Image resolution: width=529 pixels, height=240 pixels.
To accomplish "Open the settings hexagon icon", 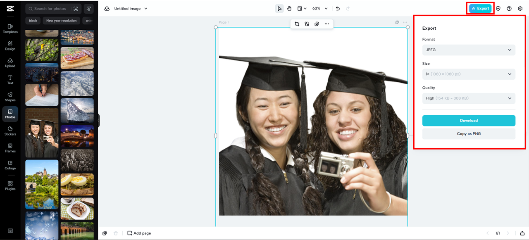I will pos(520,9).
